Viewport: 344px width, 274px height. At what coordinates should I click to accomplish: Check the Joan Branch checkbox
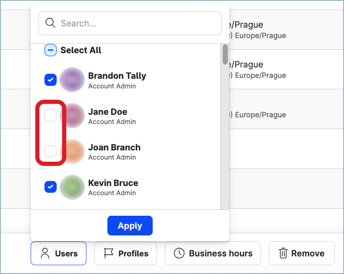(50, 151)
